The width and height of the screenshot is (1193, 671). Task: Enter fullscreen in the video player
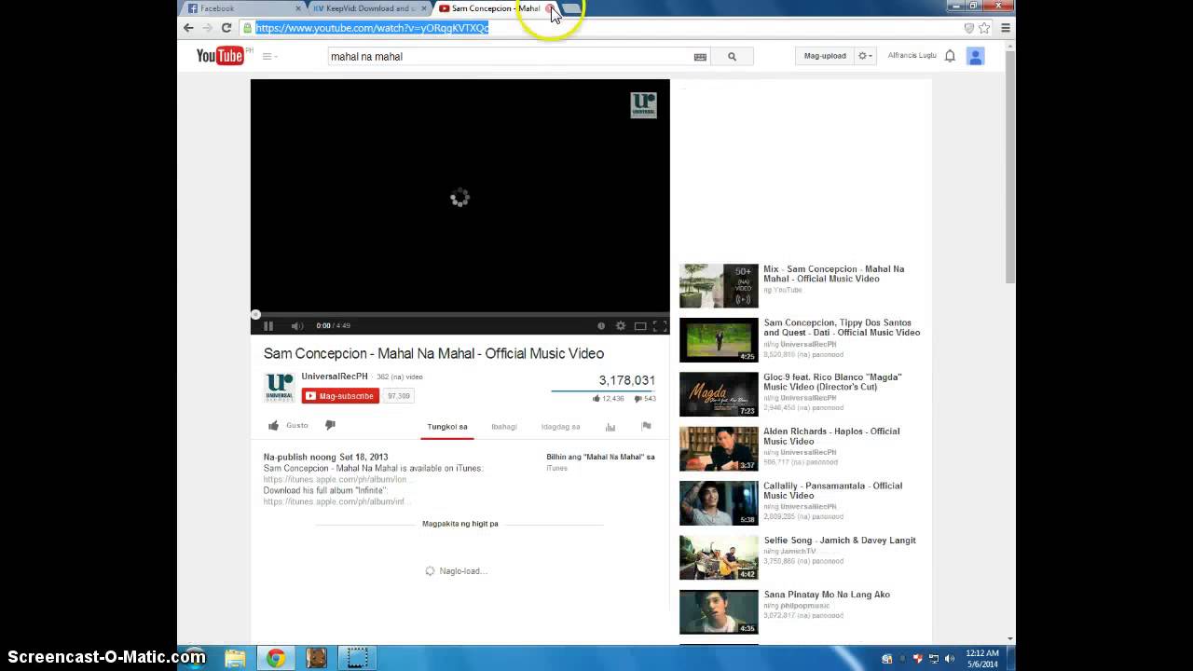click(660, 325)
